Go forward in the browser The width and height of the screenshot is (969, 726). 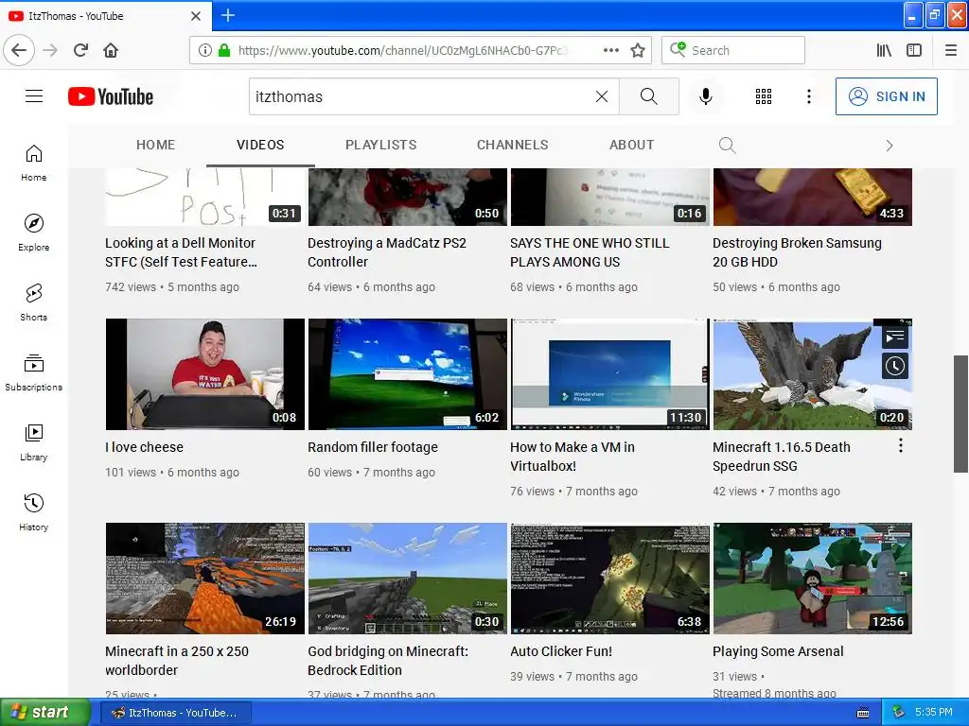(x=50, y=50)
